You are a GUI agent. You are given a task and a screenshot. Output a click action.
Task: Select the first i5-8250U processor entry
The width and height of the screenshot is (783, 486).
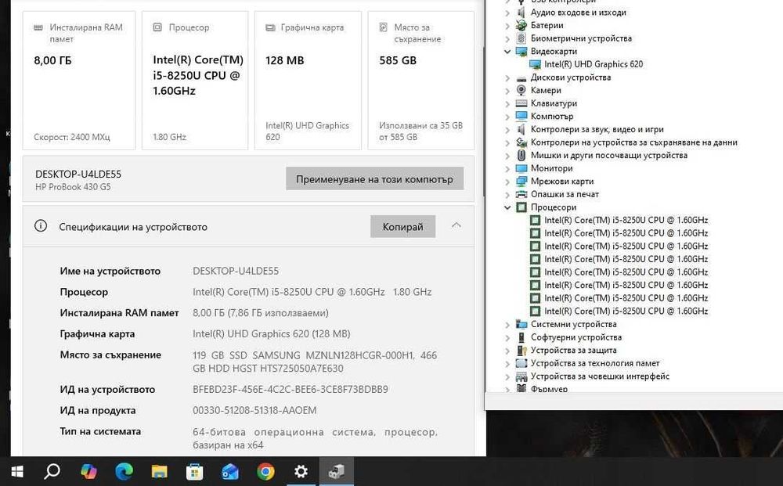click(626, 220)
